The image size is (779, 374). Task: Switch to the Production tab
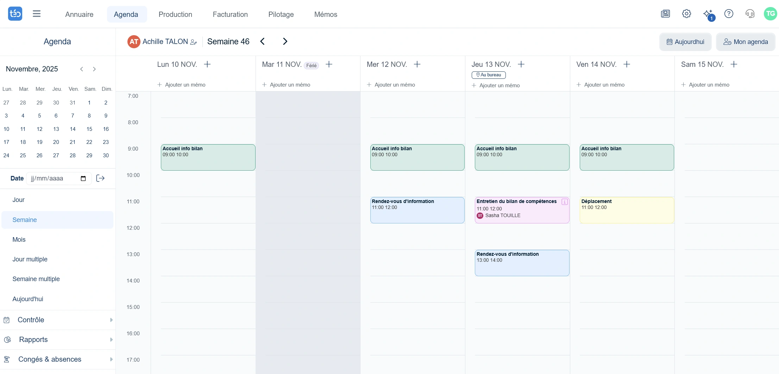175,14
